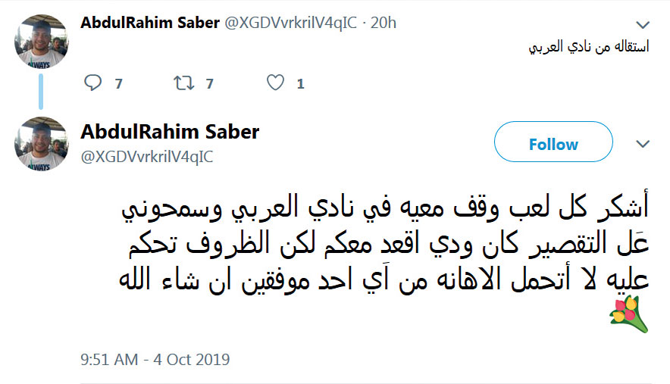The width and height of the screenshot is (670, 384).
Task: Click the retweet count 7 beside the arrows
Action: (210, 84)
